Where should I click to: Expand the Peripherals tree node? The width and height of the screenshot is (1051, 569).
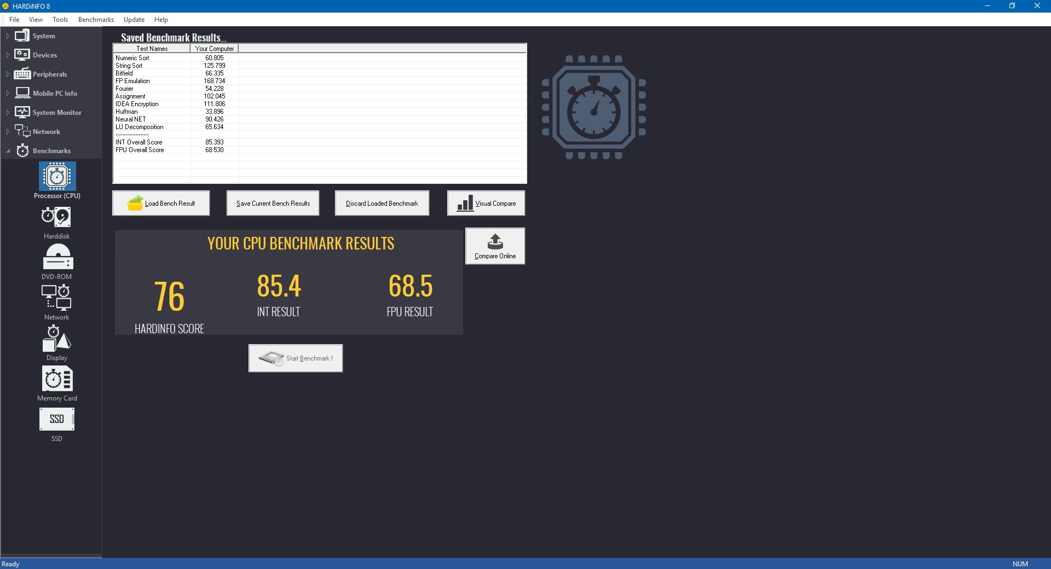(x=8, y=74)
